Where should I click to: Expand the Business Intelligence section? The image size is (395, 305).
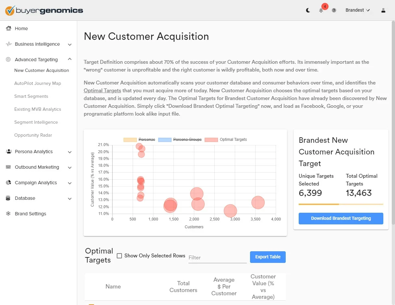pyautogui.click(x=70, y=44)
